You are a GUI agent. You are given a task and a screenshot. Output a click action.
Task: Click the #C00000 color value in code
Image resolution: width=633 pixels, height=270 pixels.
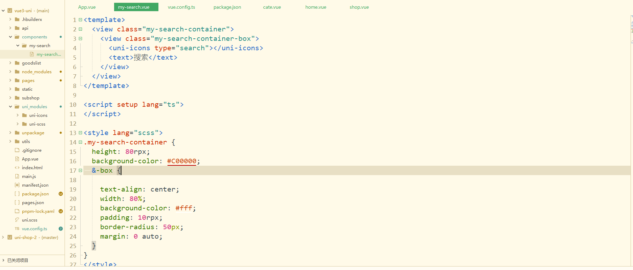pyautogui.click(x=182, y=161)
